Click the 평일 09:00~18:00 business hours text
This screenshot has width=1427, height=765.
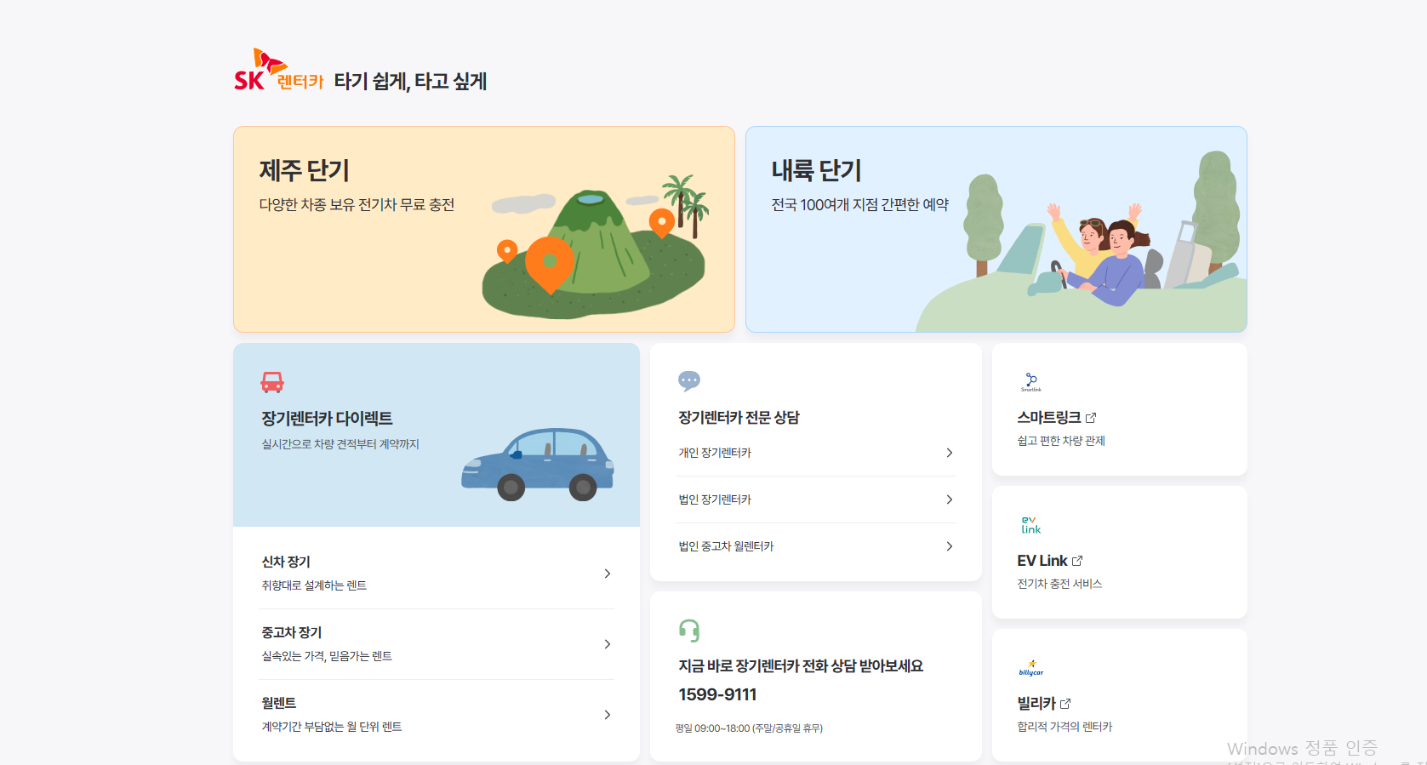point(749,728)
